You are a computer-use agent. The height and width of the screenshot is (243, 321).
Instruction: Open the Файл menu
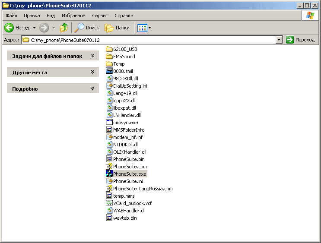point(11,16)
